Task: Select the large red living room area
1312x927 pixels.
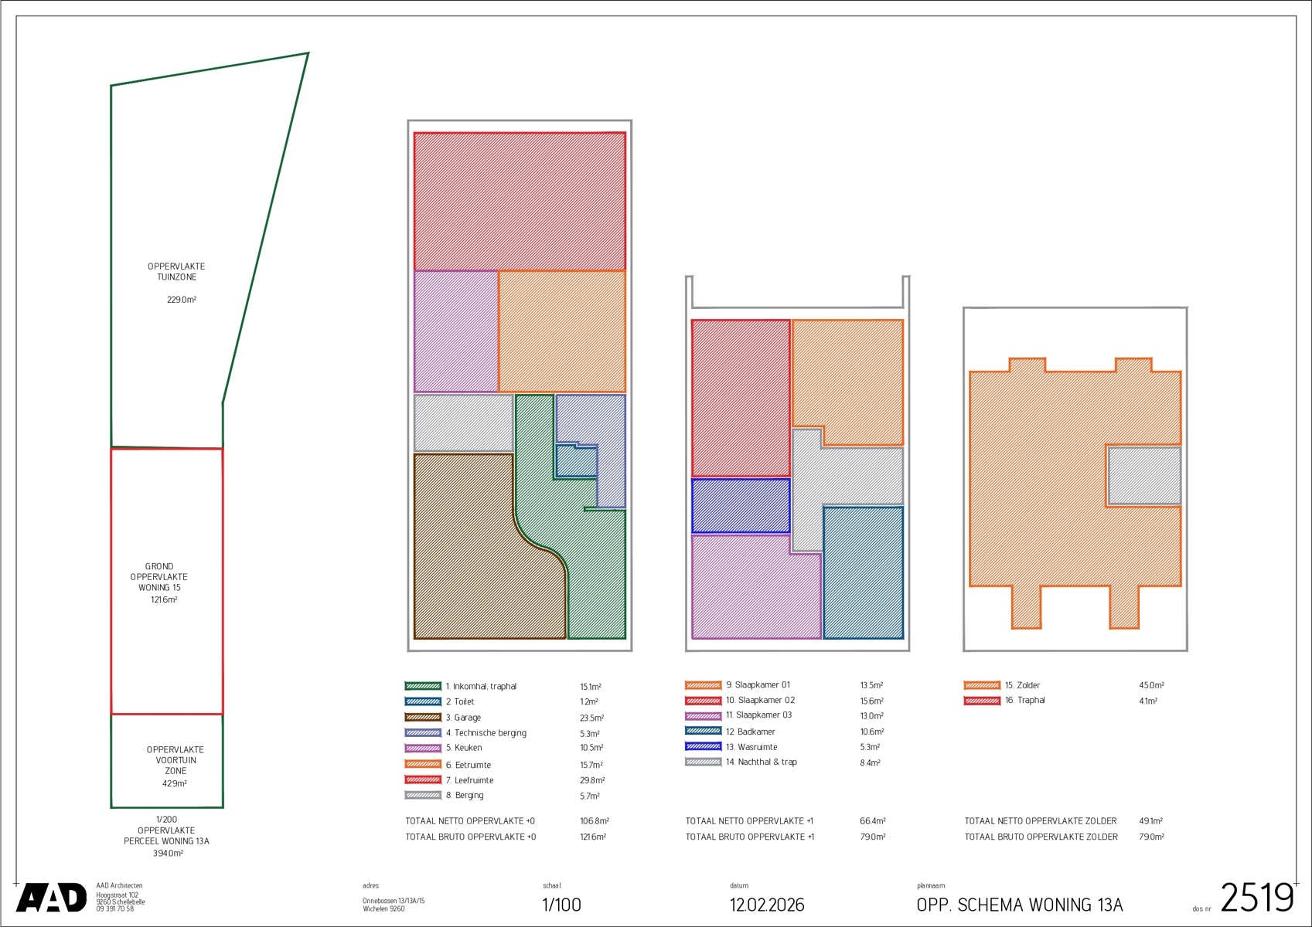Action: pos(520,201)
